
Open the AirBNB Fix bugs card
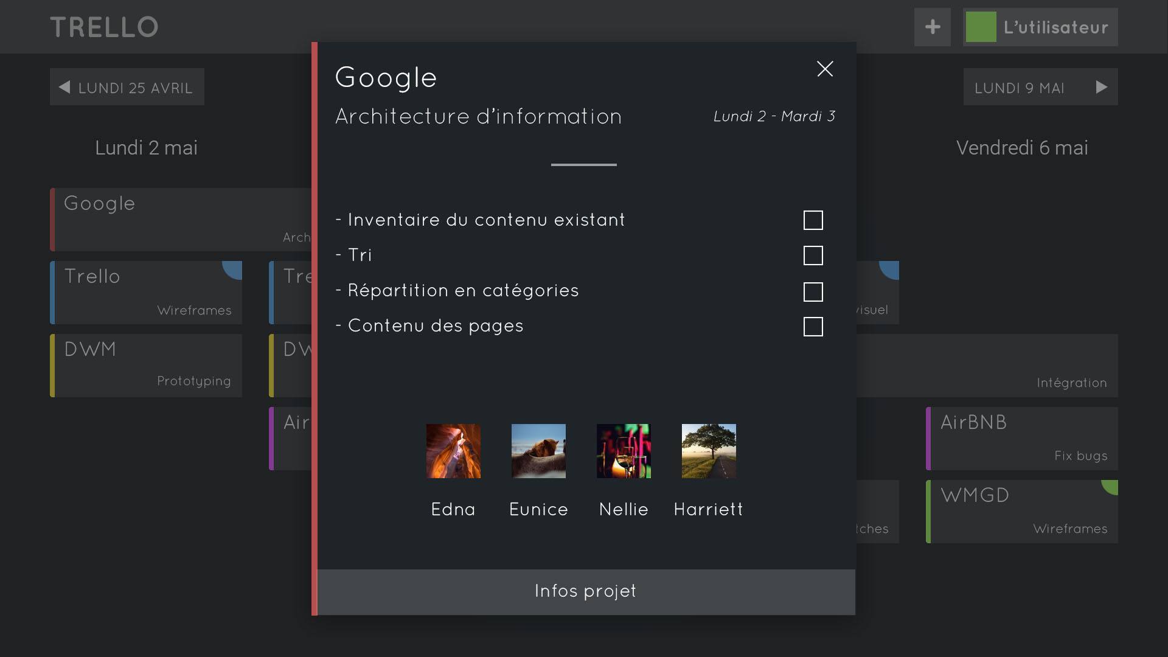tap(1022, 439)
